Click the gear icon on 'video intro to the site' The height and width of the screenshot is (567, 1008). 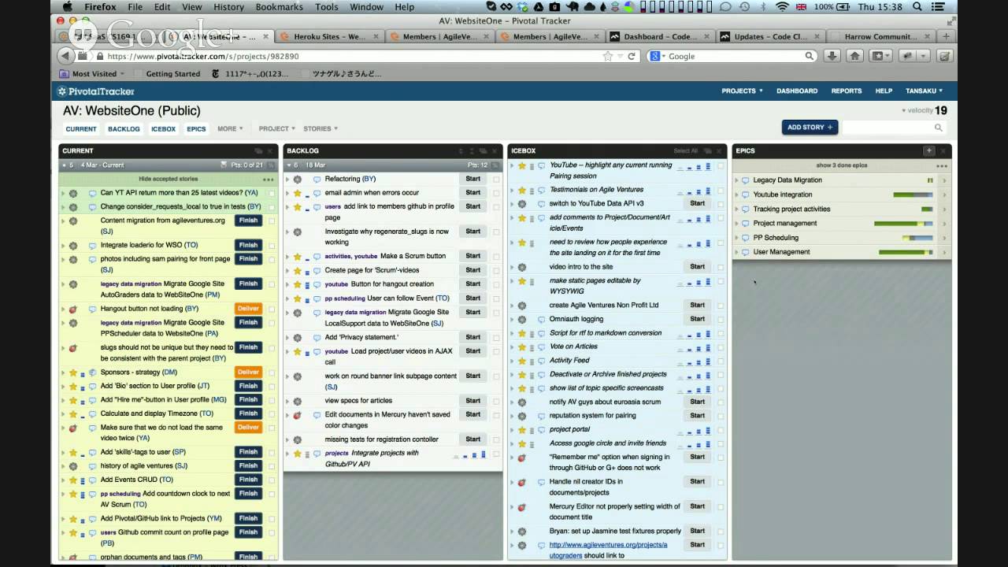tap(521, 267)
